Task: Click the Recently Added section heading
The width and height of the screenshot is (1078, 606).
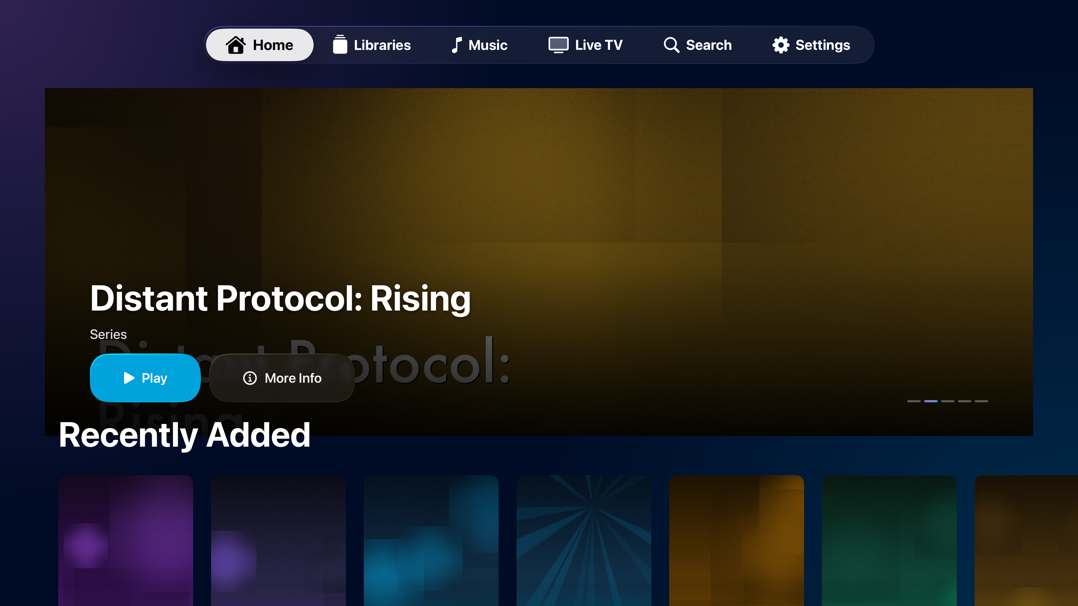Action: [184, 435]
